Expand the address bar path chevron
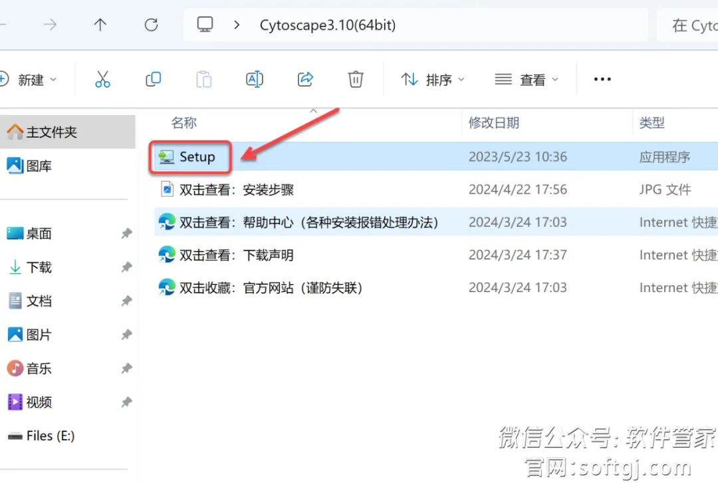Viewport: 718px width, 483px height. click(237, 25)
